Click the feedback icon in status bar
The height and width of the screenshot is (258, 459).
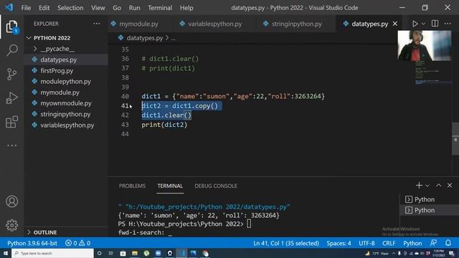[x=433, y=243]
